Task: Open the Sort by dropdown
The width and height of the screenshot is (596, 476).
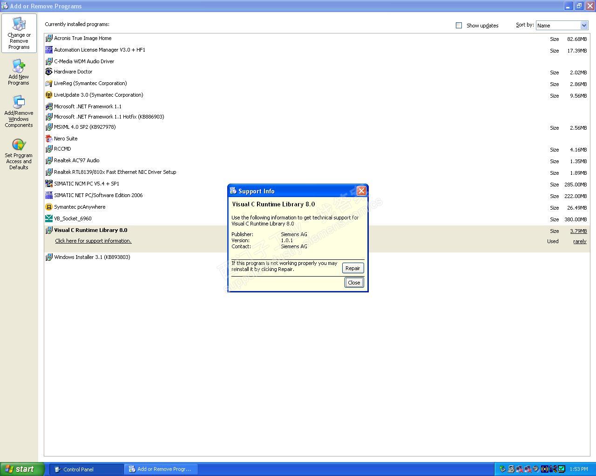Action: [x=562, y=26]
